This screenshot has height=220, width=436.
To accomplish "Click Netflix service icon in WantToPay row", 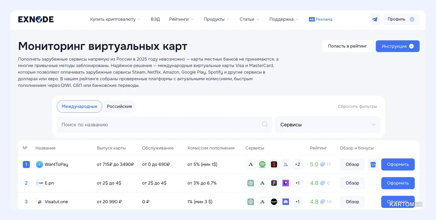I will 274,164.
